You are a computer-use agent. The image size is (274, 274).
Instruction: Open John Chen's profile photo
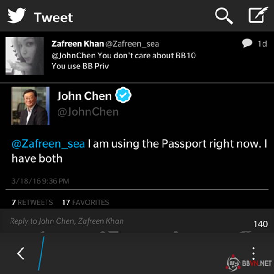pyautogui.click(x=31, y=106)
